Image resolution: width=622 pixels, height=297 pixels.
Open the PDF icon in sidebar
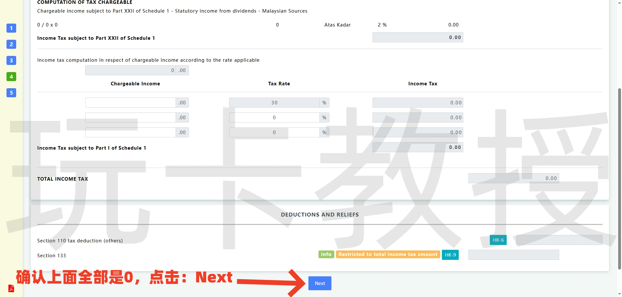11,288
